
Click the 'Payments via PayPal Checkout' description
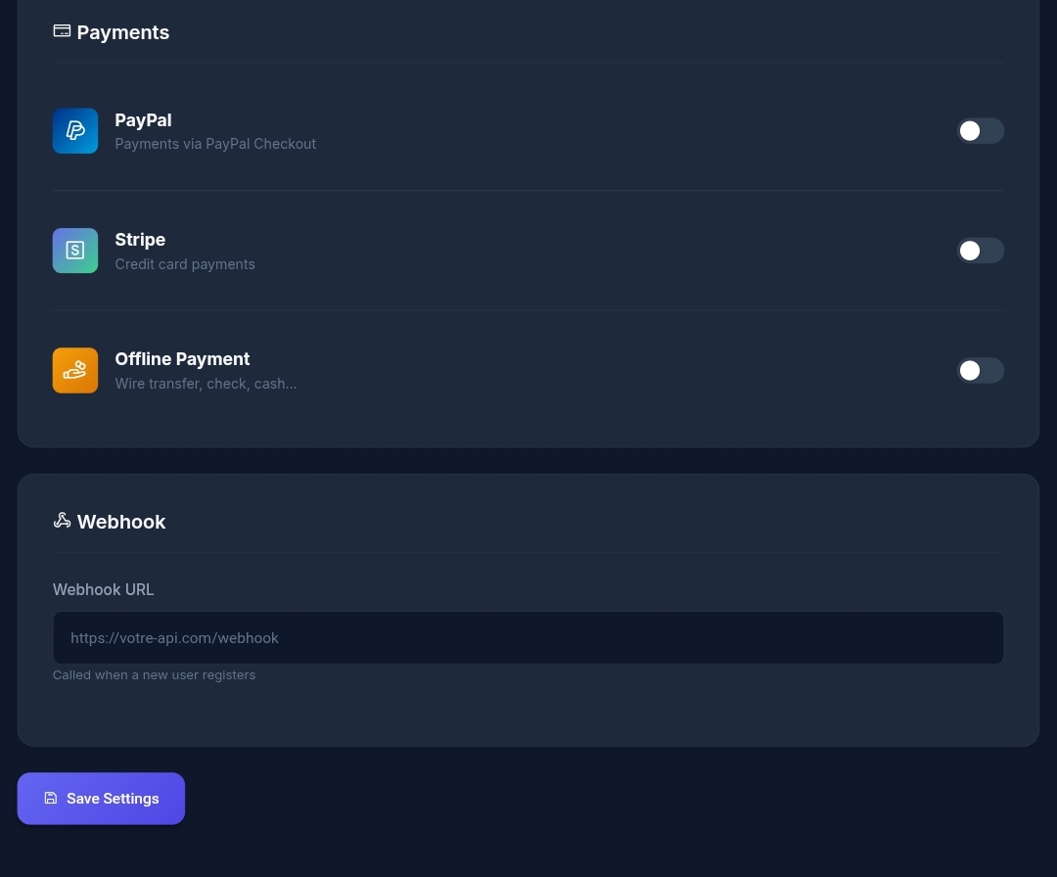tap(215, 144)
